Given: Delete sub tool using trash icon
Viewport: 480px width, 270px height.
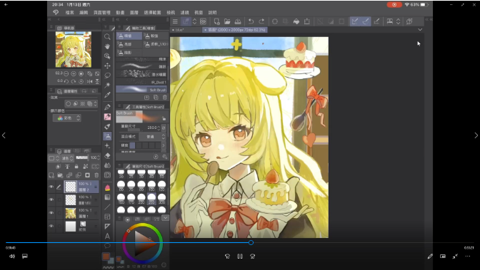Looking at the screenshot, I should pyautogui.click(x=165, y=98).
